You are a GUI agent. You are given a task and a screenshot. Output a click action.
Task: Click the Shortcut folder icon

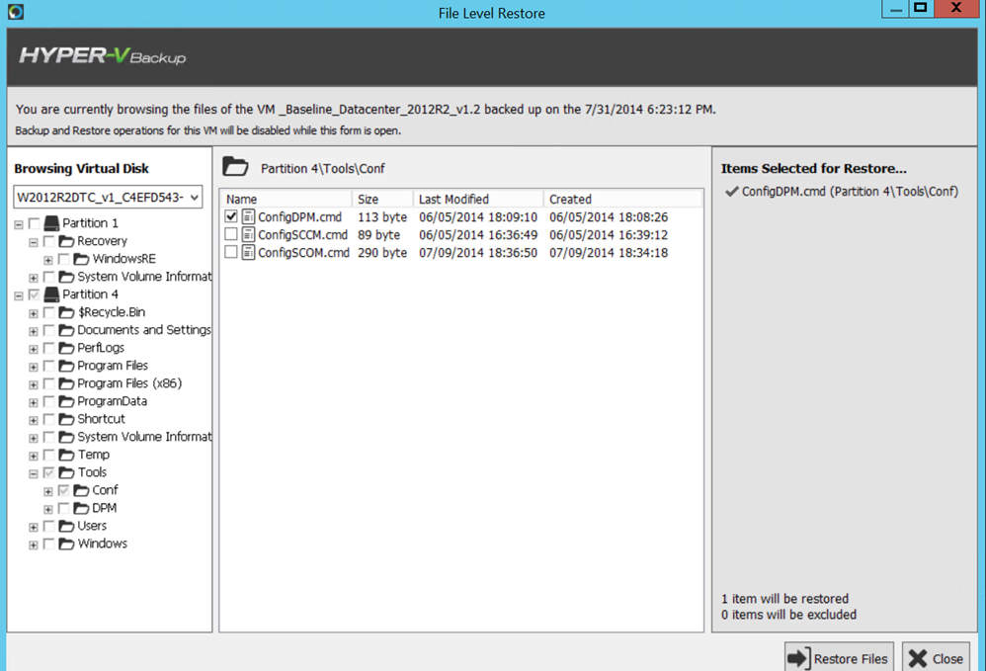[x=66, y=419]
